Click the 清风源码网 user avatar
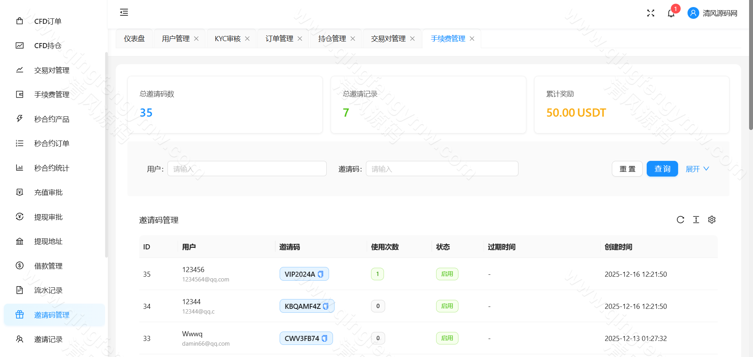This screenshot has height=357, width=753. [693, 13]
